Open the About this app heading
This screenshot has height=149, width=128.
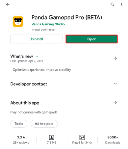pyautogui.click(x=25, y=103)
